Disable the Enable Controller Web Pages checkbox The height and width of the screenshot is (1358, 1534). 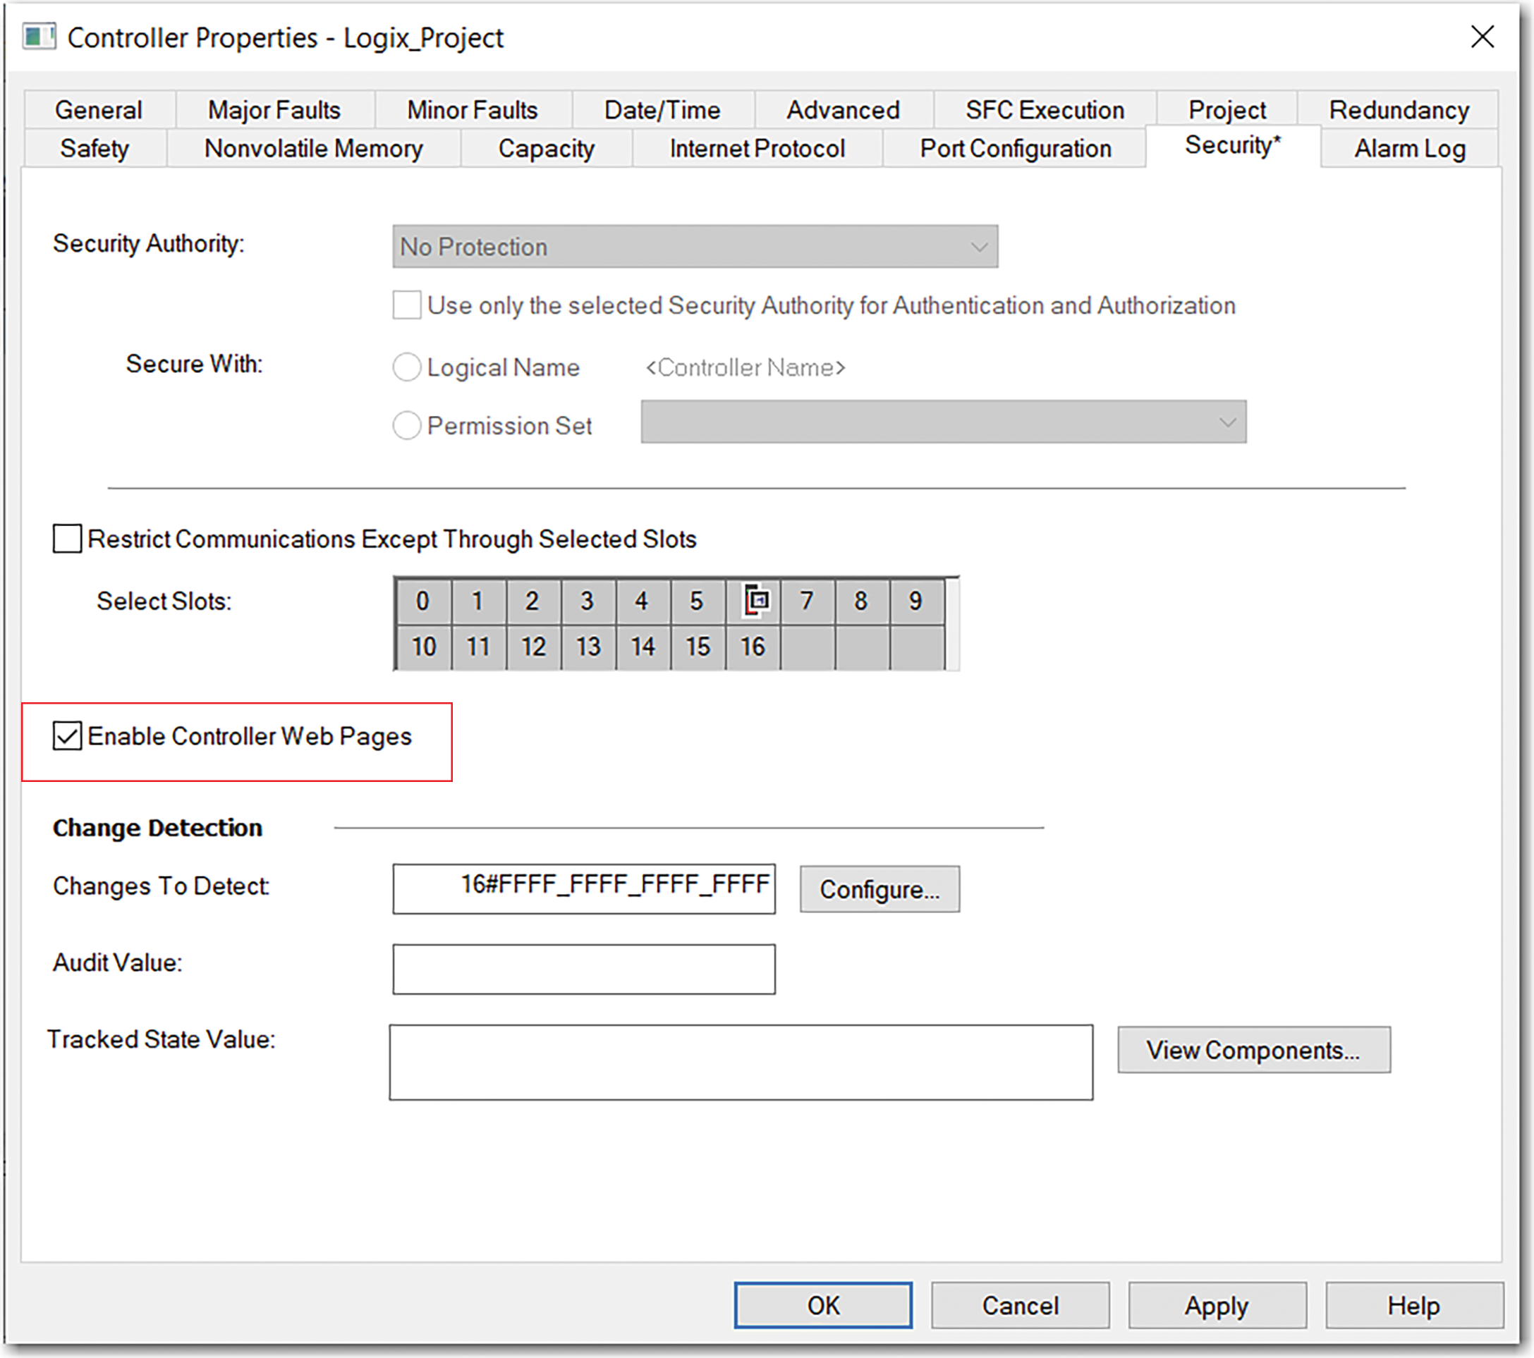pos(67,737)
